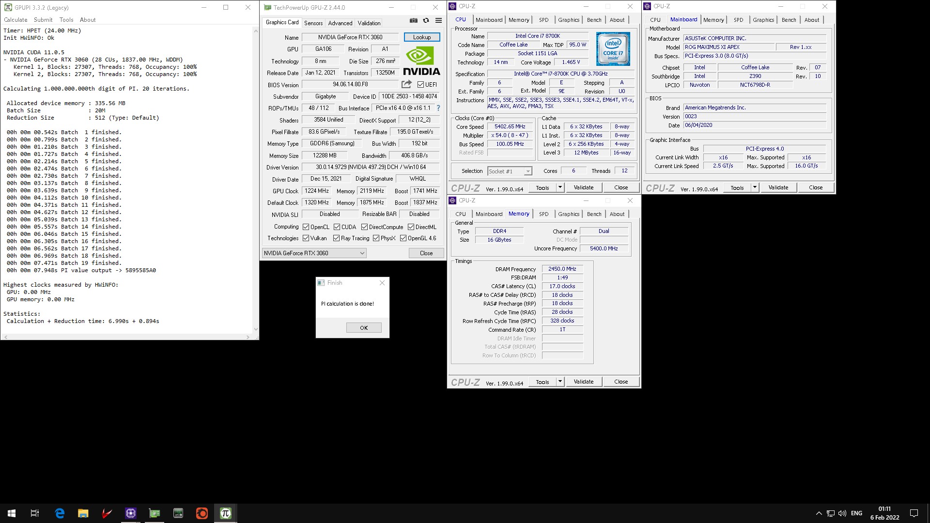
Task: Click the GPU-Z refresh icon
Action: tap(426, 21)
